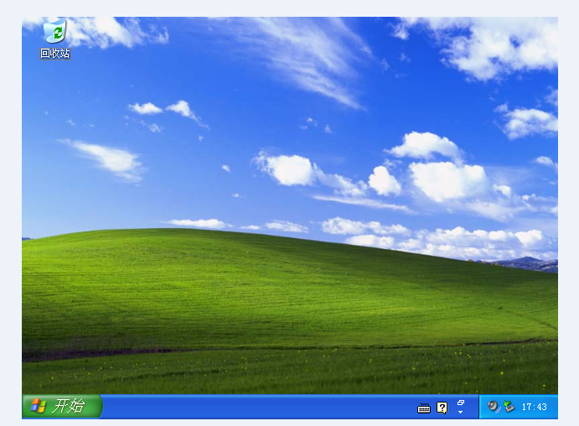Image resolution: width=579 pixels, height=426 pixels.
Task: Click the keyboard icon in the language bar
Action: click(x=424, y=408)
